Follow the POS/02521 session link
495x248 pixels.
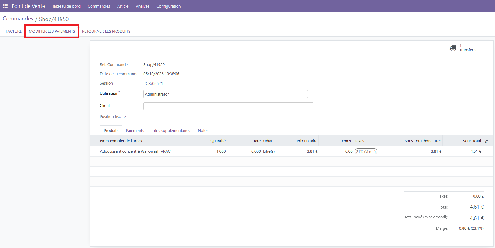(153, 83)
